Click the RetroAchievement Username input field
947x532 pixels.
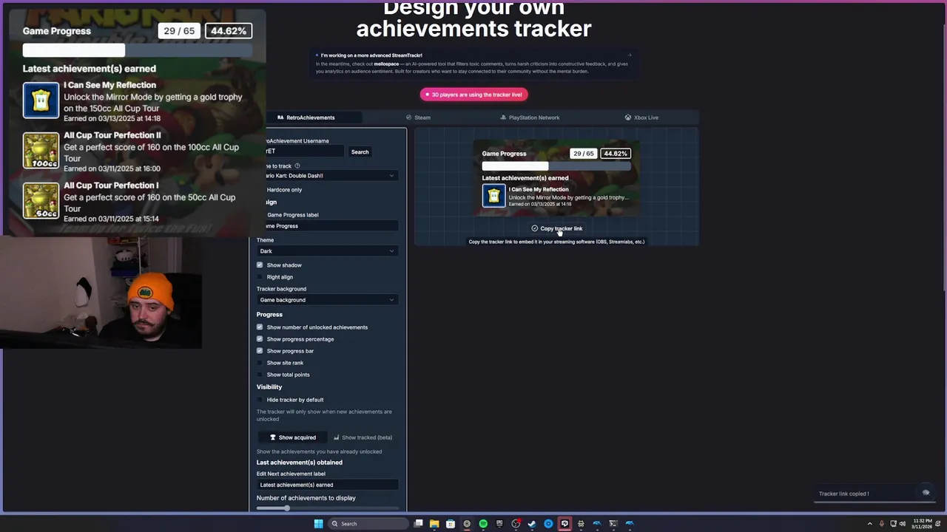305,151
